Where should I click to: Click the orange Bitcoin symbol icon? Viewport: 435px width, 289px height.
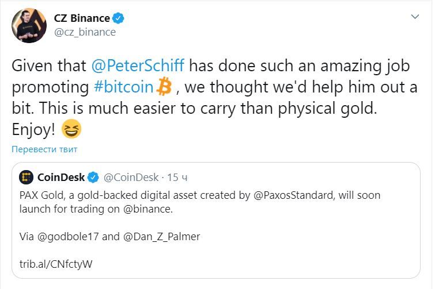click(x=164, y=87)
